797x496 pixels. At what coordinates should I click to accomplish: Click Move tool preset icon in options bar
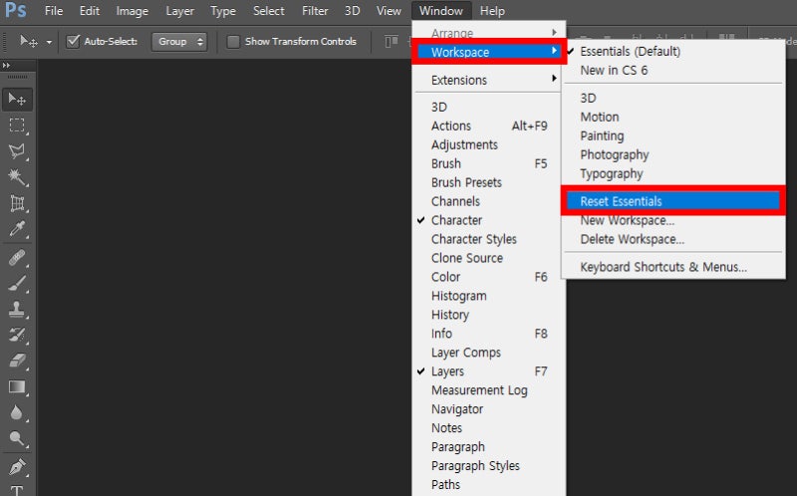[x=29, y=41]
